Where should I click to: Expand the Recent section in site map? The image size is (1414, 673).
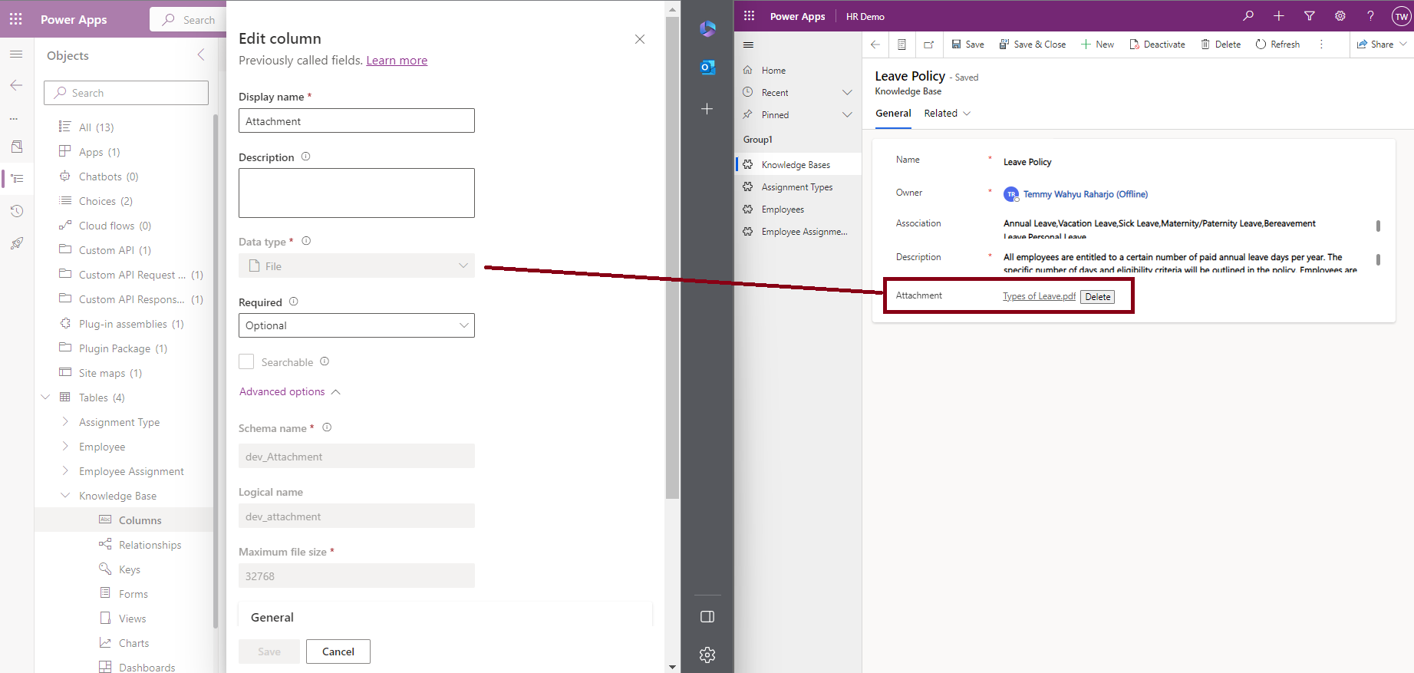point(847,92)
